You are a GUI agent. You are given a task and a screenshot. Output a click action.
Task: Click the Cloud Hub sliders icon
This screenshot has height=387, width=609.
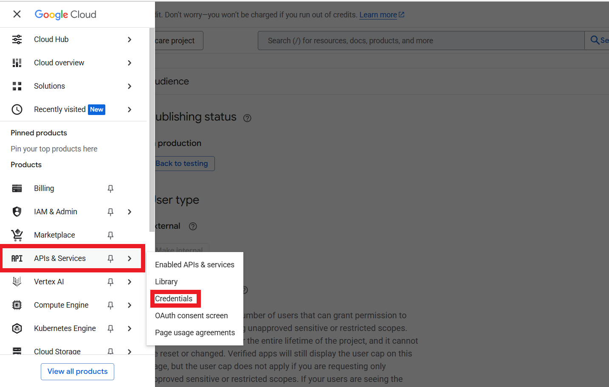point(17,39)
